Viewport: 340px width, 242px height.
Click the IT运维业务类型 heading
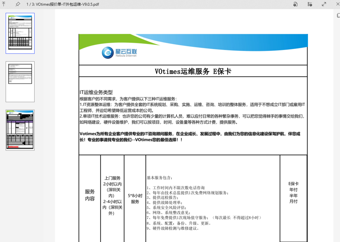pyautogui.click(x=96, y=93)
